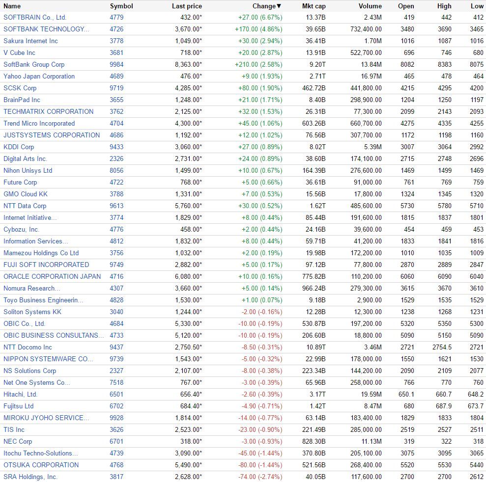Open Mamezou Holdings Co Ltd link

pos(41,253)
